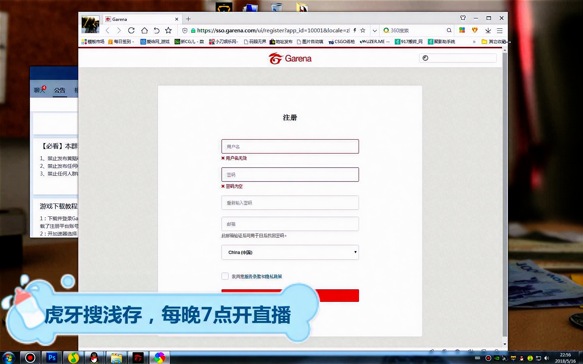Open the 每日签到 bookmark
The image size is (583, 364).
121,42
